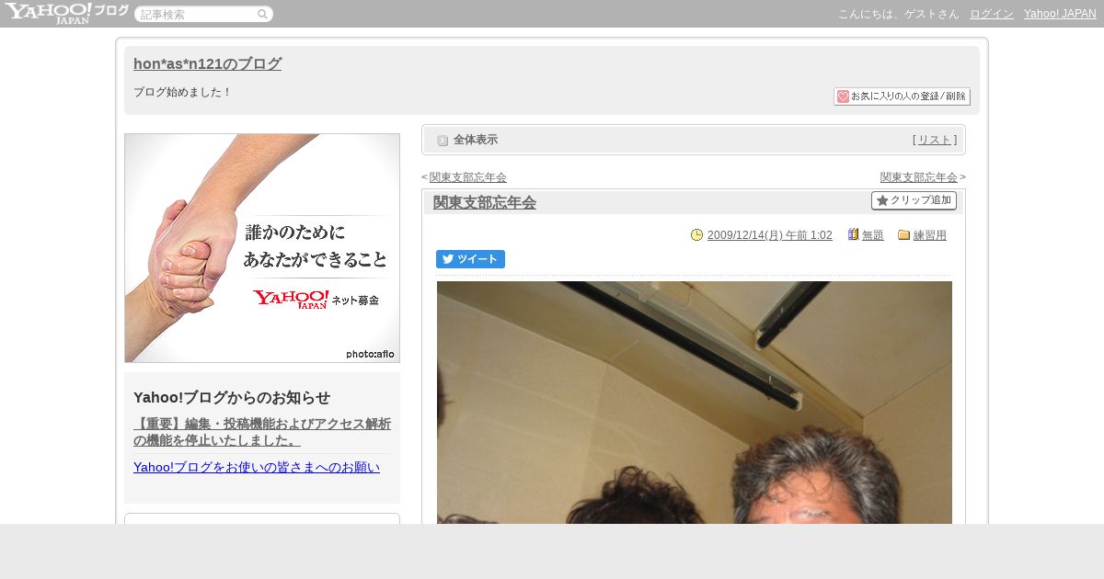Image resolution: width=1104 pixels, height=579 pixels.
Task: Open hon*as*n121のブログ title link
Action: tap(207, 63)
